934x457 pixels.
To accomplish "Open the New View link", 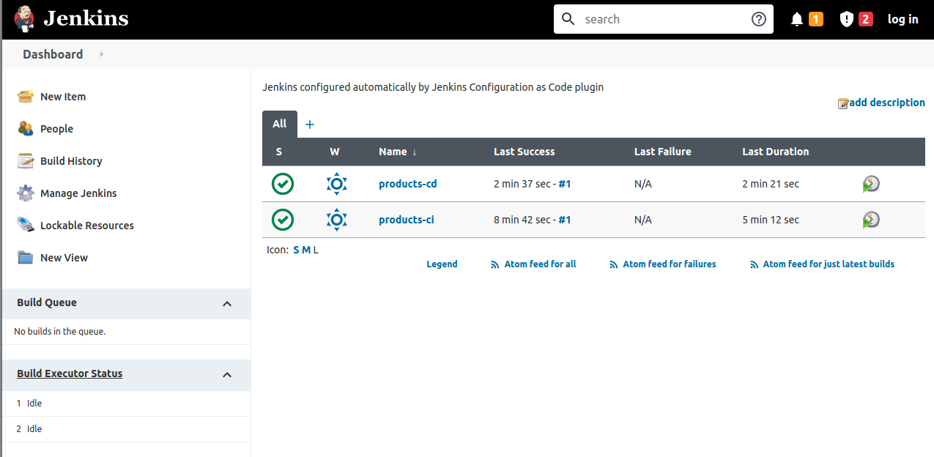I will click(x=64, y=258).
